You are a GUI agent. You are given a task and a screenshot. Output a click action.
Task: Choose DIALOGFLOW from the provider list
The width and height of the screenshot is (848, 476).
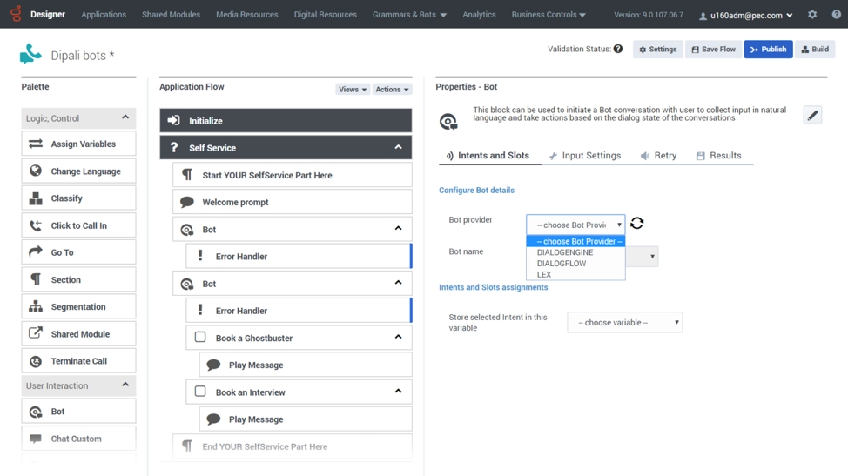pyautogui.click(x=562, y=263)
